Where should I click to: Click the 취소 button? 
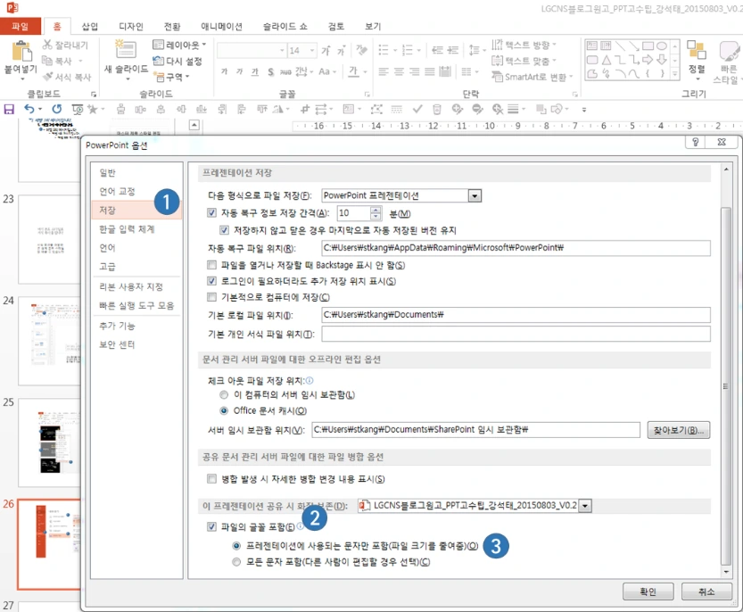click(706, 591)
